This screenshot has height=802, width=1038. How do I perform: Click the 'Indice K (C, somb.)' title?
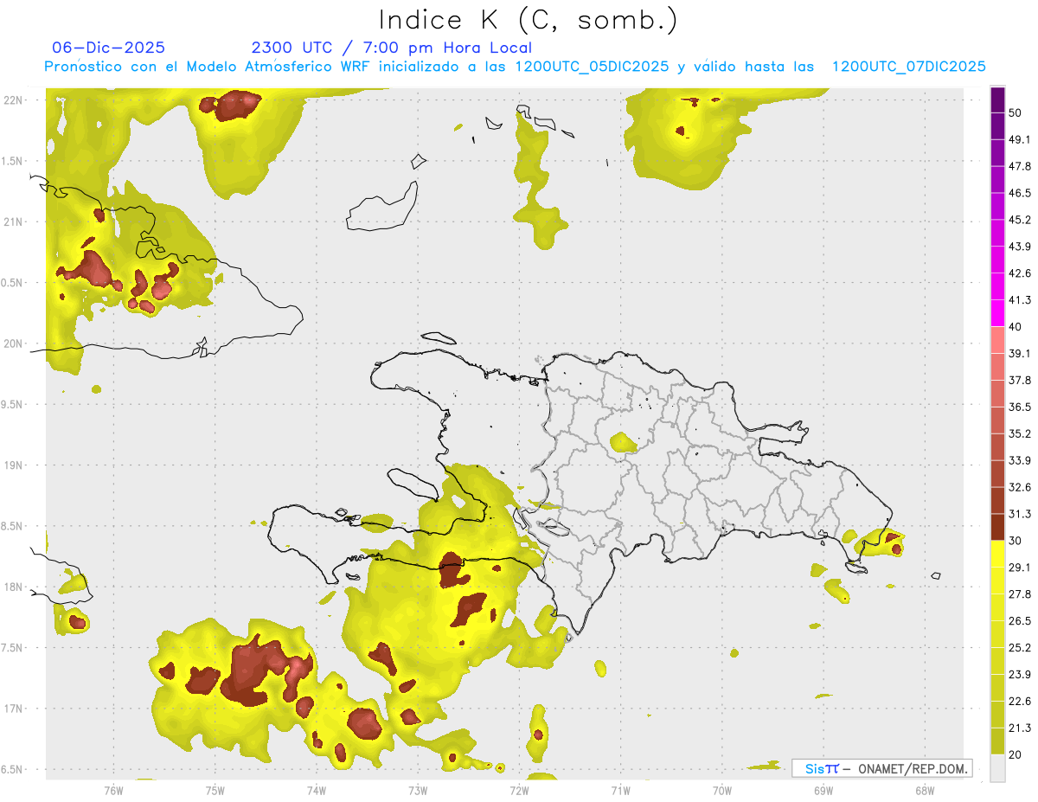pos(529,20)
